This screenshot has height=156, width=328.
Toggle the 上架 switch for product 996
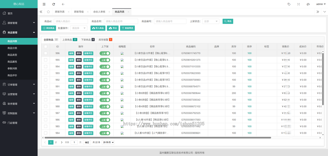tap(105, 53)
